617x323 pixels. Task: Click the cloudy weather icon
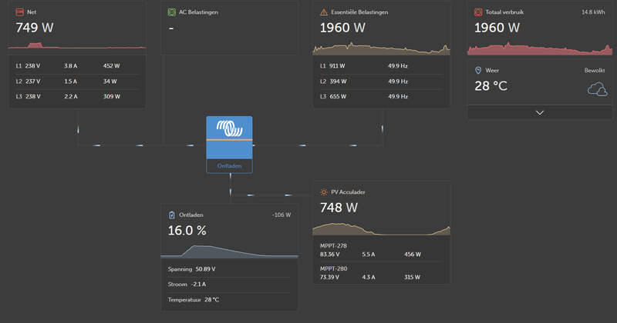point(597,89)
